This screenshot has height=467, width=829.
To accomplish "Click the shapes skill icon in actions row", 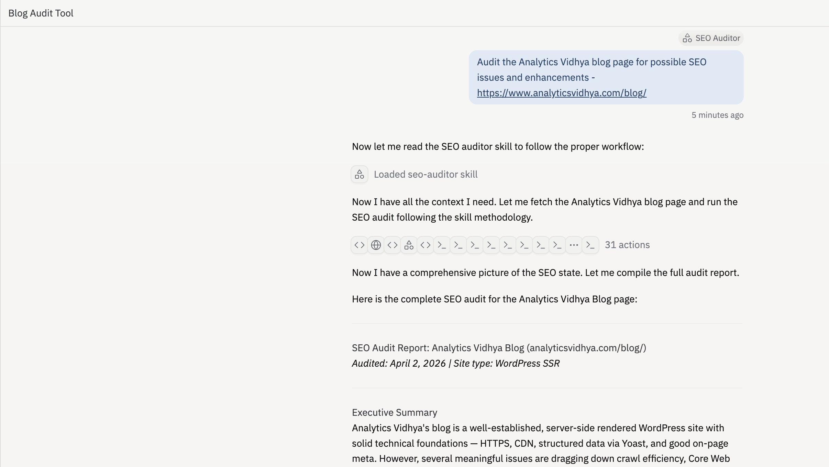I will [x=409, y=245].
